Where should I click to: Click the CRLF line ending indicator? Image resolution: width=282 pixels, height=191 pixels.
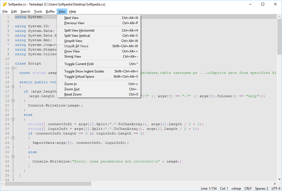pos(248,189)
